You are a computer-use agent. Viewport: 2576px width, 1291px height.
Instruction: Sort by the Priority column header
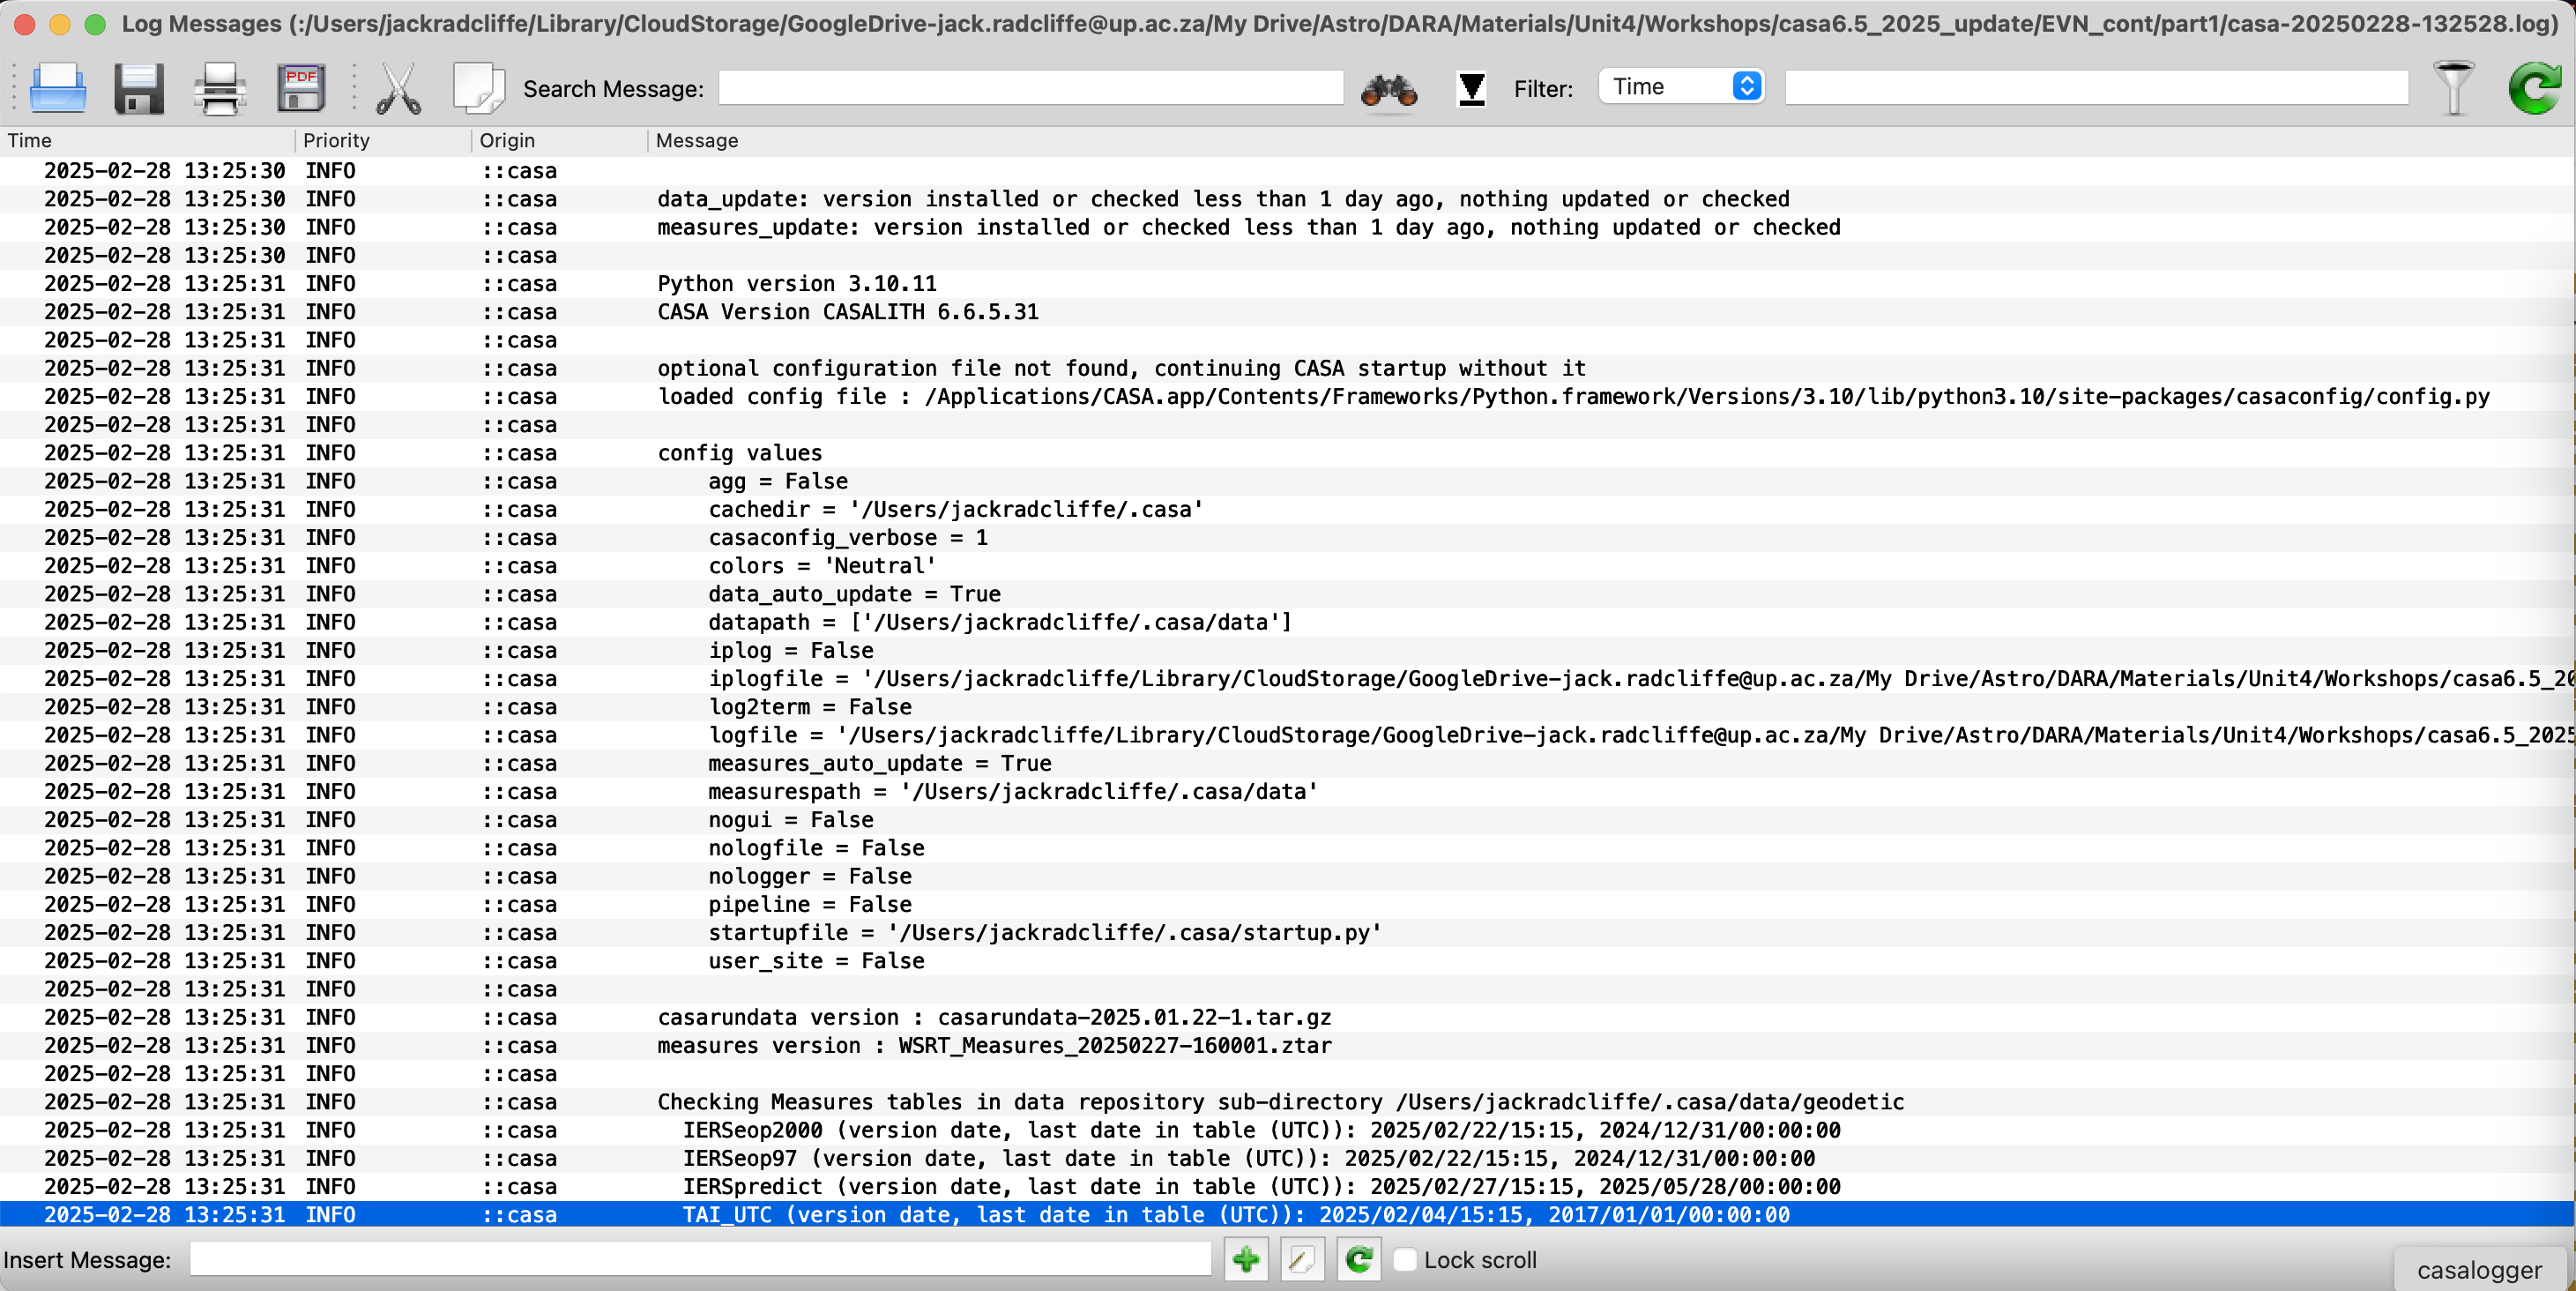pyautogui.click(x=384, y=141)
